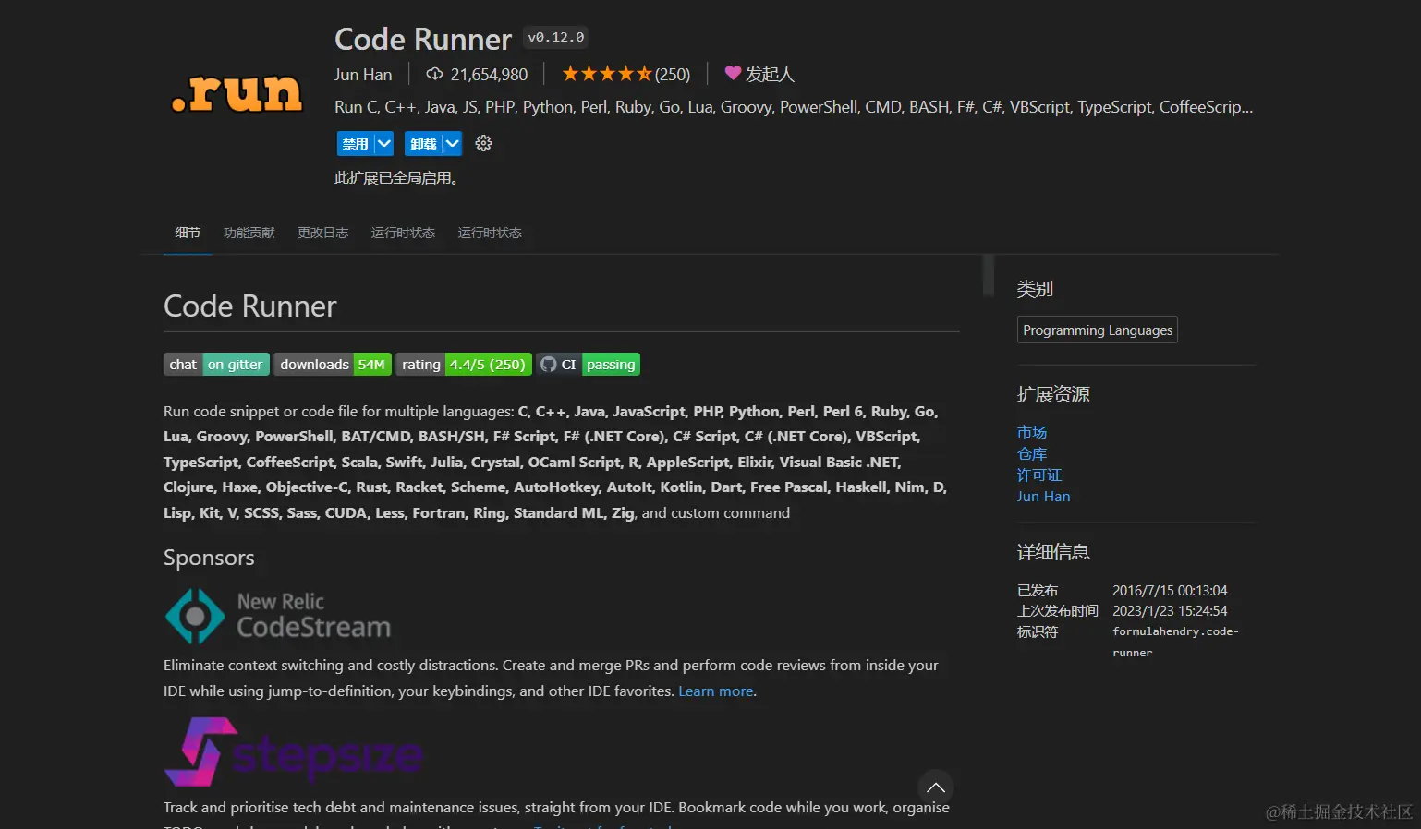Viewport: 1421px width, 829px height.
Task: Click the sponsor heart icon
Action: [x=733, y=73]
